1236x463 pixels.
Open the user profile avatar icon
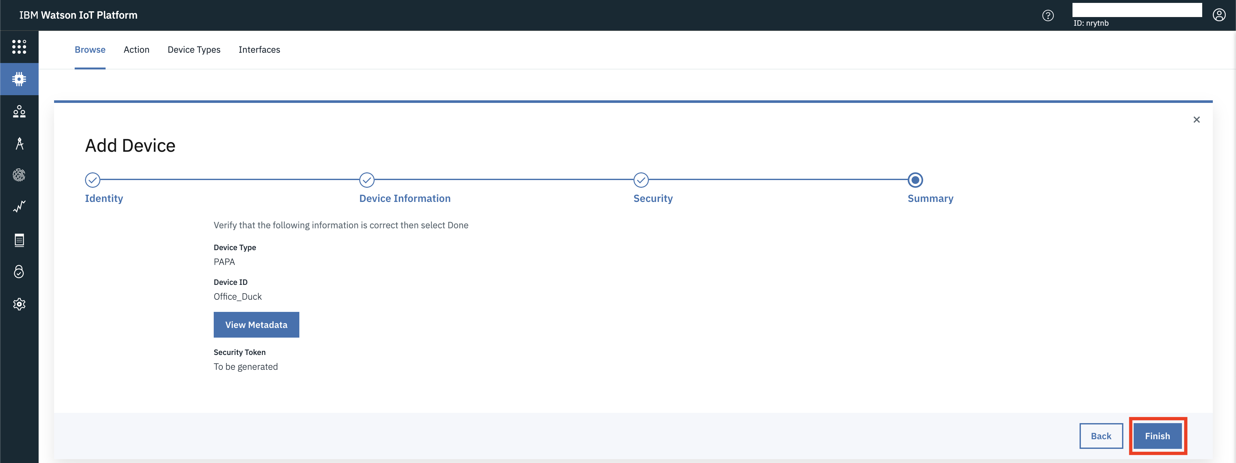(1219, 15)
